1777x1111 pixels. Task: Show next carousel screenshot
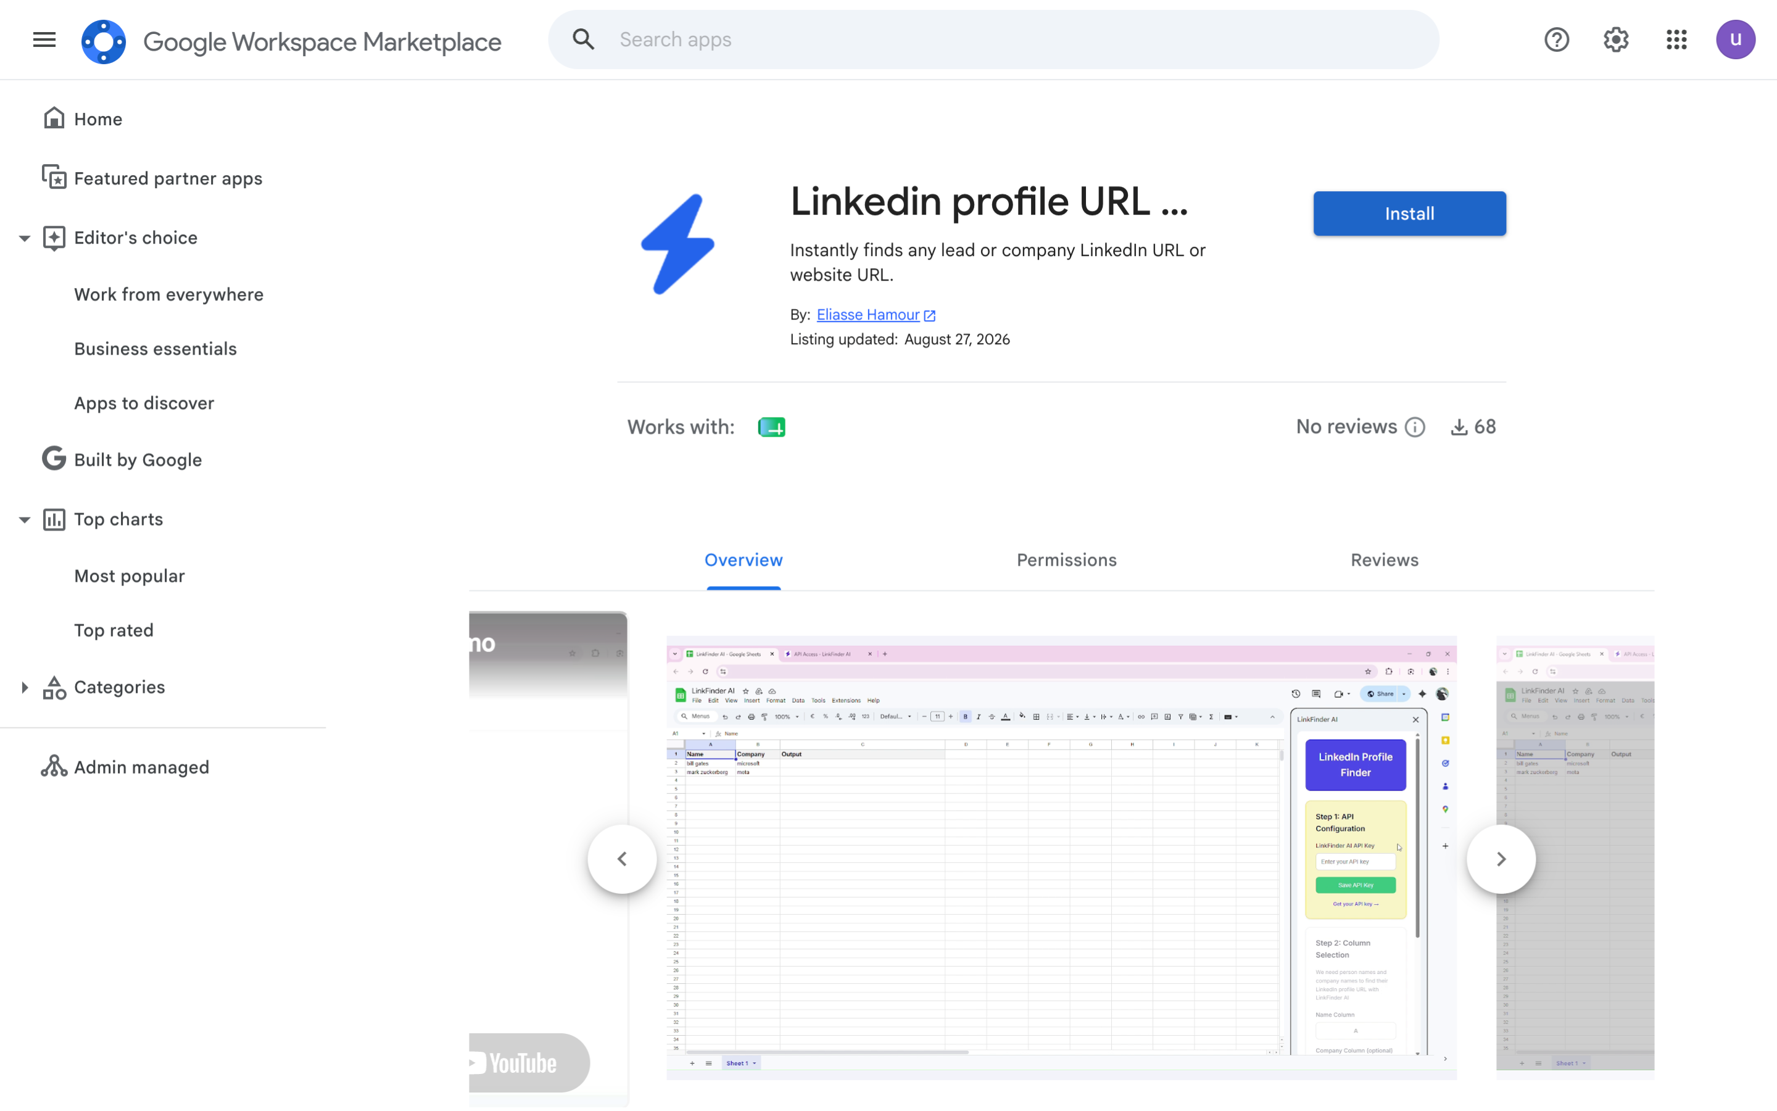pyautogui.click(x=1501, y=859)
